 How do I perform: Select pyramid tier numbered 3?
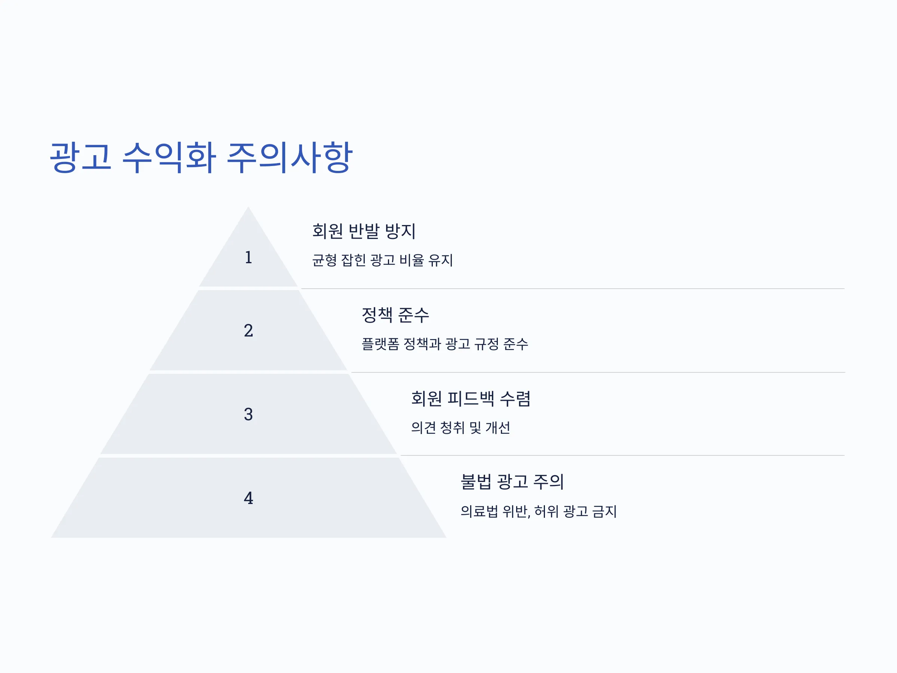pos(248,414)
